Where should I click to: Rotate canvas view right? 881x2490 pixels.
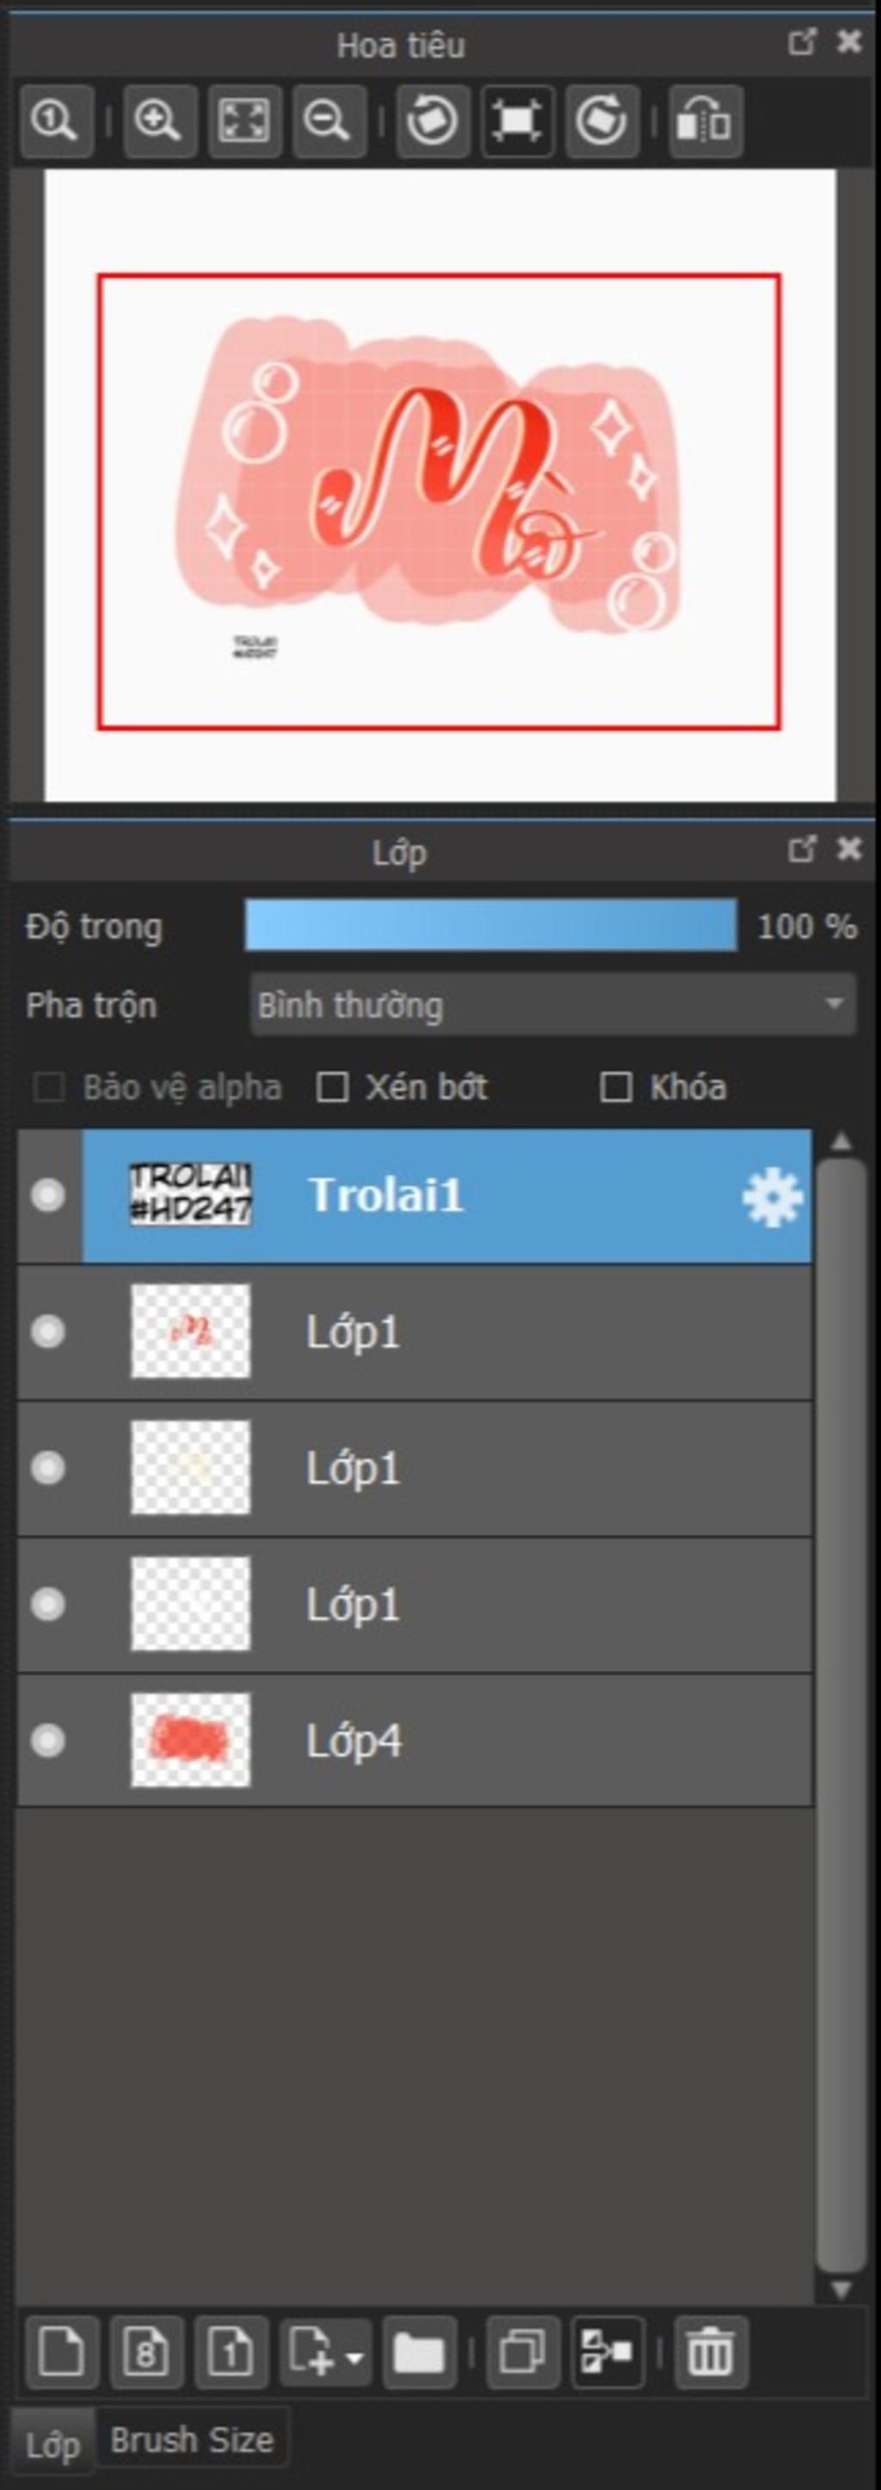point(601,122)
